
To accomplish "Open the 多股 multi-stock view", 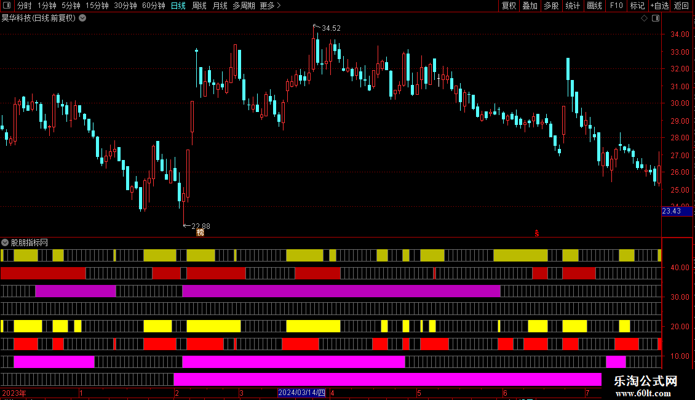I will click(551, 6).
